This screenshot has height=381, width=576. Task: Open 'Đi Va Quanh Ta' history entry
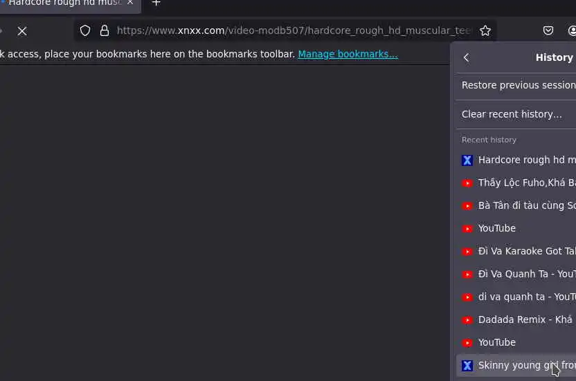pyautogui.click(x=516, y=275)
